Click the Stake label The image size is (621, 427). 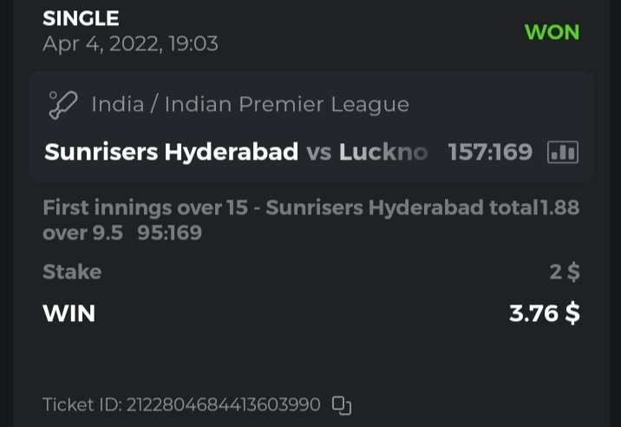pos(72,272)
